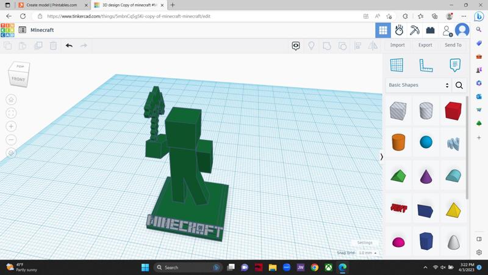
Task: Pick the green Roof shape
Action: point(398,175)
